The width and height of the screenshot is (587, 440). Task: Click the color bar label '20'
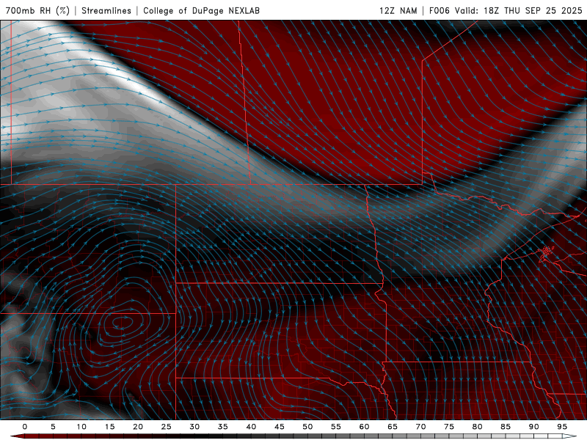click(x=138, y=427)
